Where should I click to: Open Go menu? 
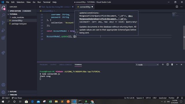[x=34, y=2]
